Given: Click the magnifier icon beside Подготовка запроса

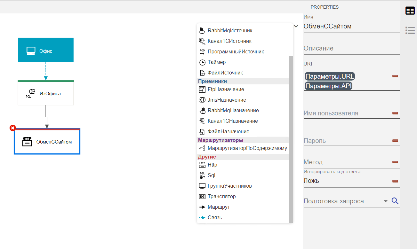Looking at the screenshot, I should pyautogui.click(x=395, y=201).
